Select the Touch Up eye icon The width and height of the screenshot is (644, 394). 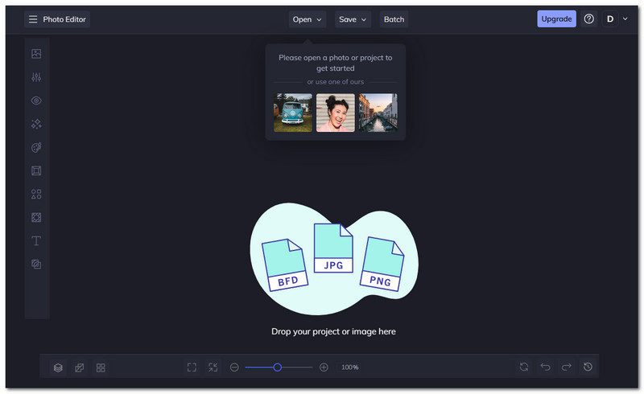pyautogui.click(x=36, y=101)
